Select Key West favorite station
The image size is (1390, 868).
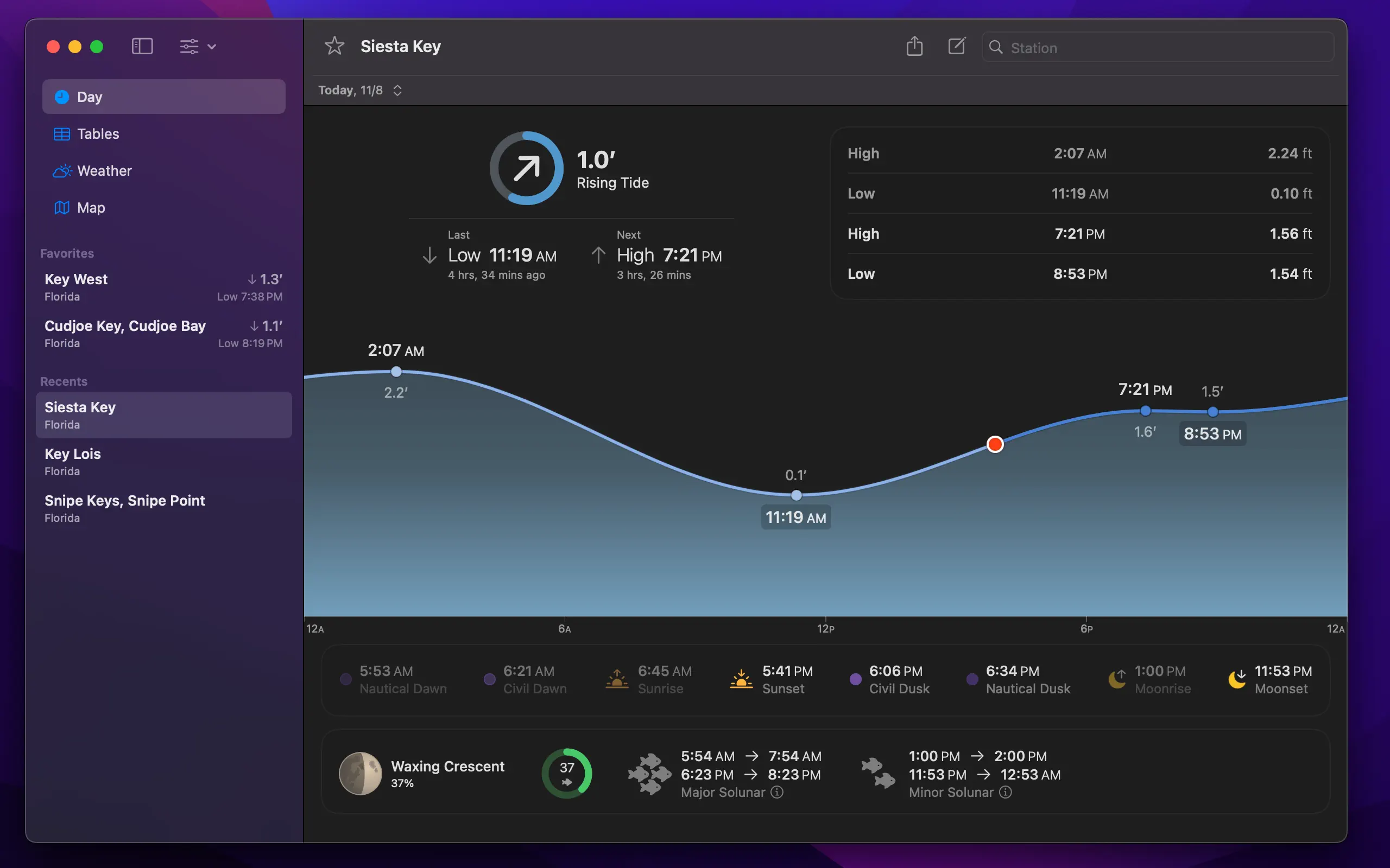click(163, 287)
